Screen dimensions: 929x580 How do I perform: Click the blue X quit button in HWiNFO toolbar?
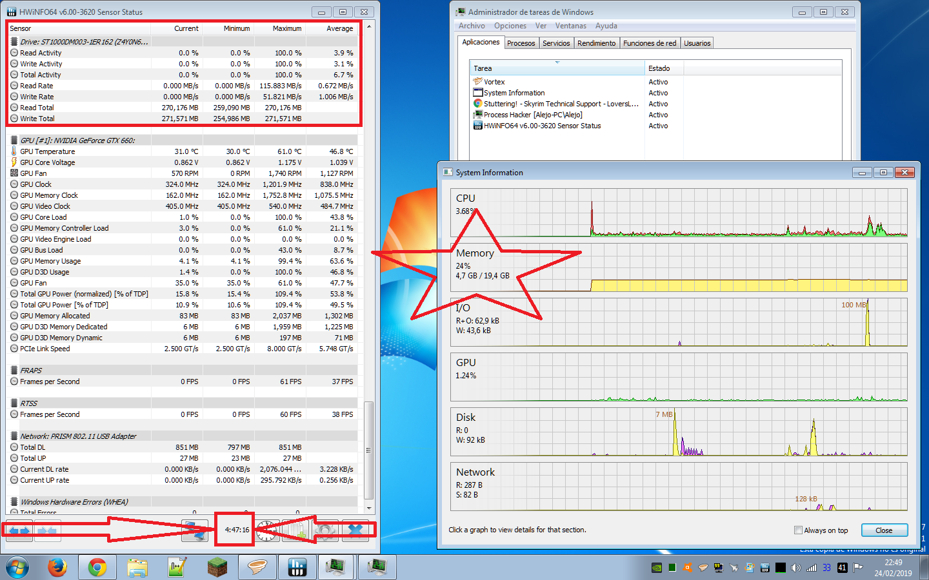(x=355, y=530)
